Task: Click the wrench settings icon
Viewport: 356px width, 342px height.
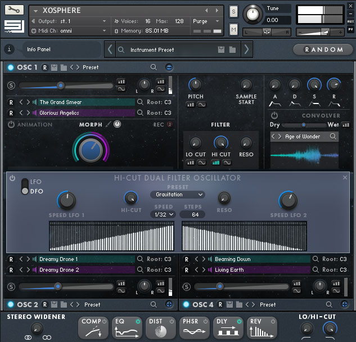Action: (14, 10)
